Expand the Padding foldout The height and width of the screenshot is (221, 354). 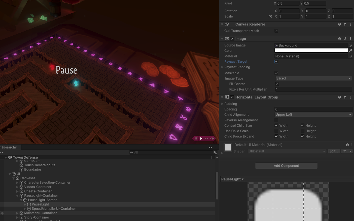point(222,104)
